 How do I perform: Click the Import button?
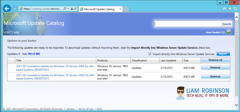coord(223,54)
